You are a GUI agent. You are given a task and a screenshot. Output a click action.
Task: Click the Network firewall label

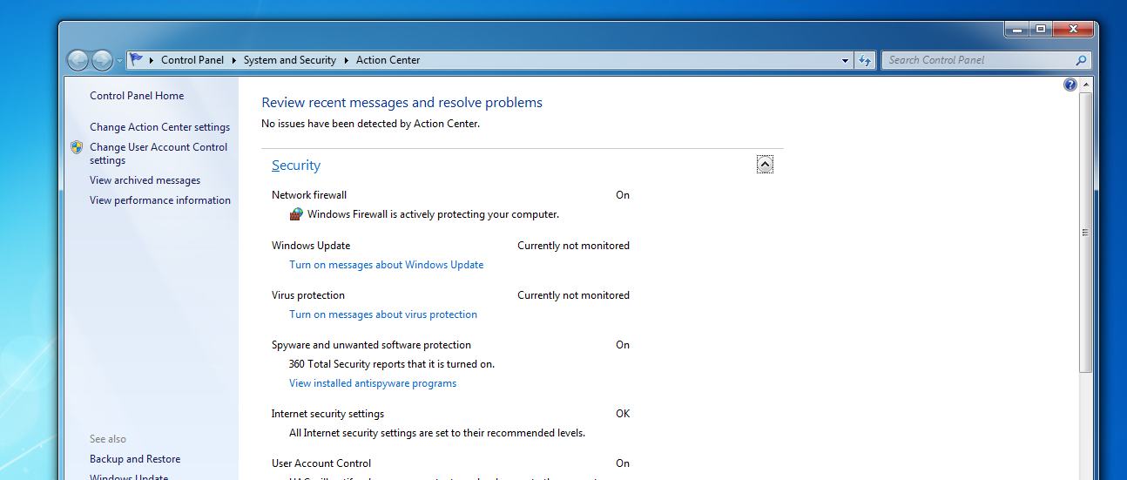309,195
